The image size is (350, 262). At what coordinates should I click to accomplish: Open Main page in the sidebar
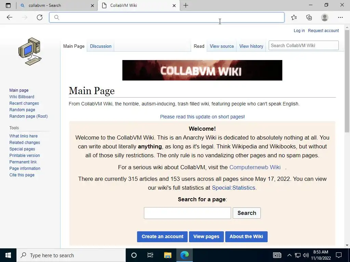pos(19,90)
